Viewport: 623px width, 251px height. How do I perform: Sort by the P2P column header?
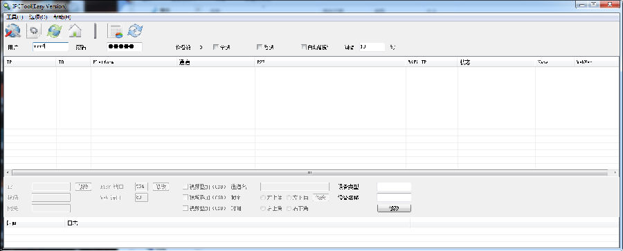(x=330, y=62)
